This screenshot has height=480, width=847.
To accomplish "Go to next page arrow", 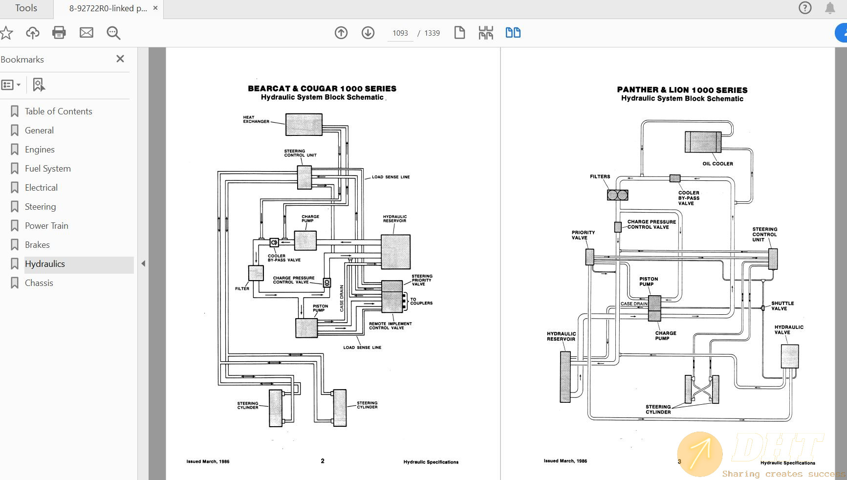I will point(368,33).
